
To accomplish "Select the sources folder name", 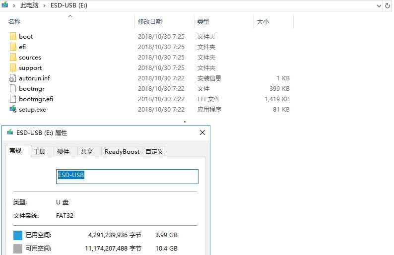I will point(30,57).
